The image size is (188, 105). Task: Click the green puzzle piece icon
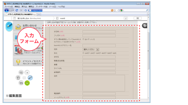click(x=27, y=83)
